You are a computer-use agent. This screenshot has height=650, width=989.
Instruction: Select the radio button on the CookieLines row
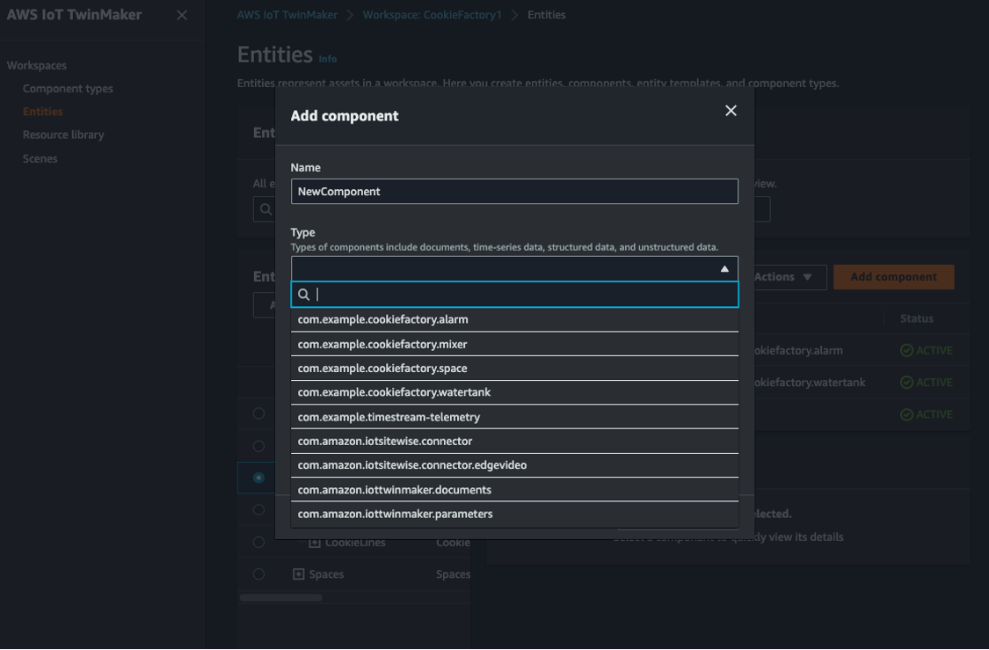coord(258,542)
